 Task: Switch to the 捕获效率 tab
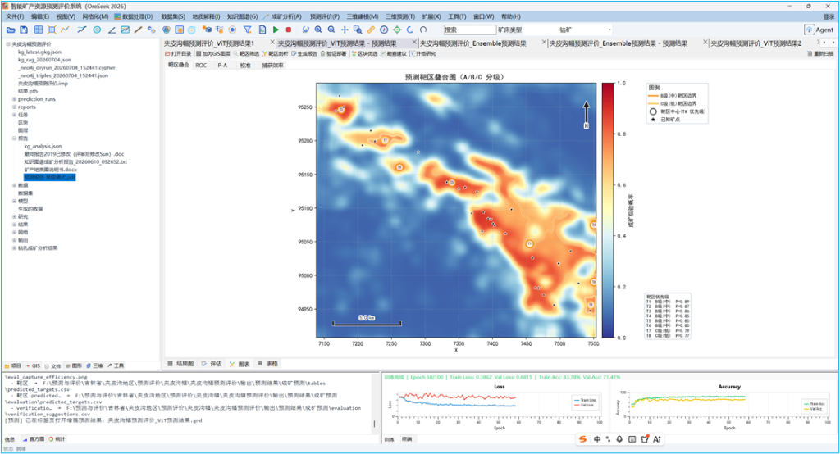click(x=272, y=66)
